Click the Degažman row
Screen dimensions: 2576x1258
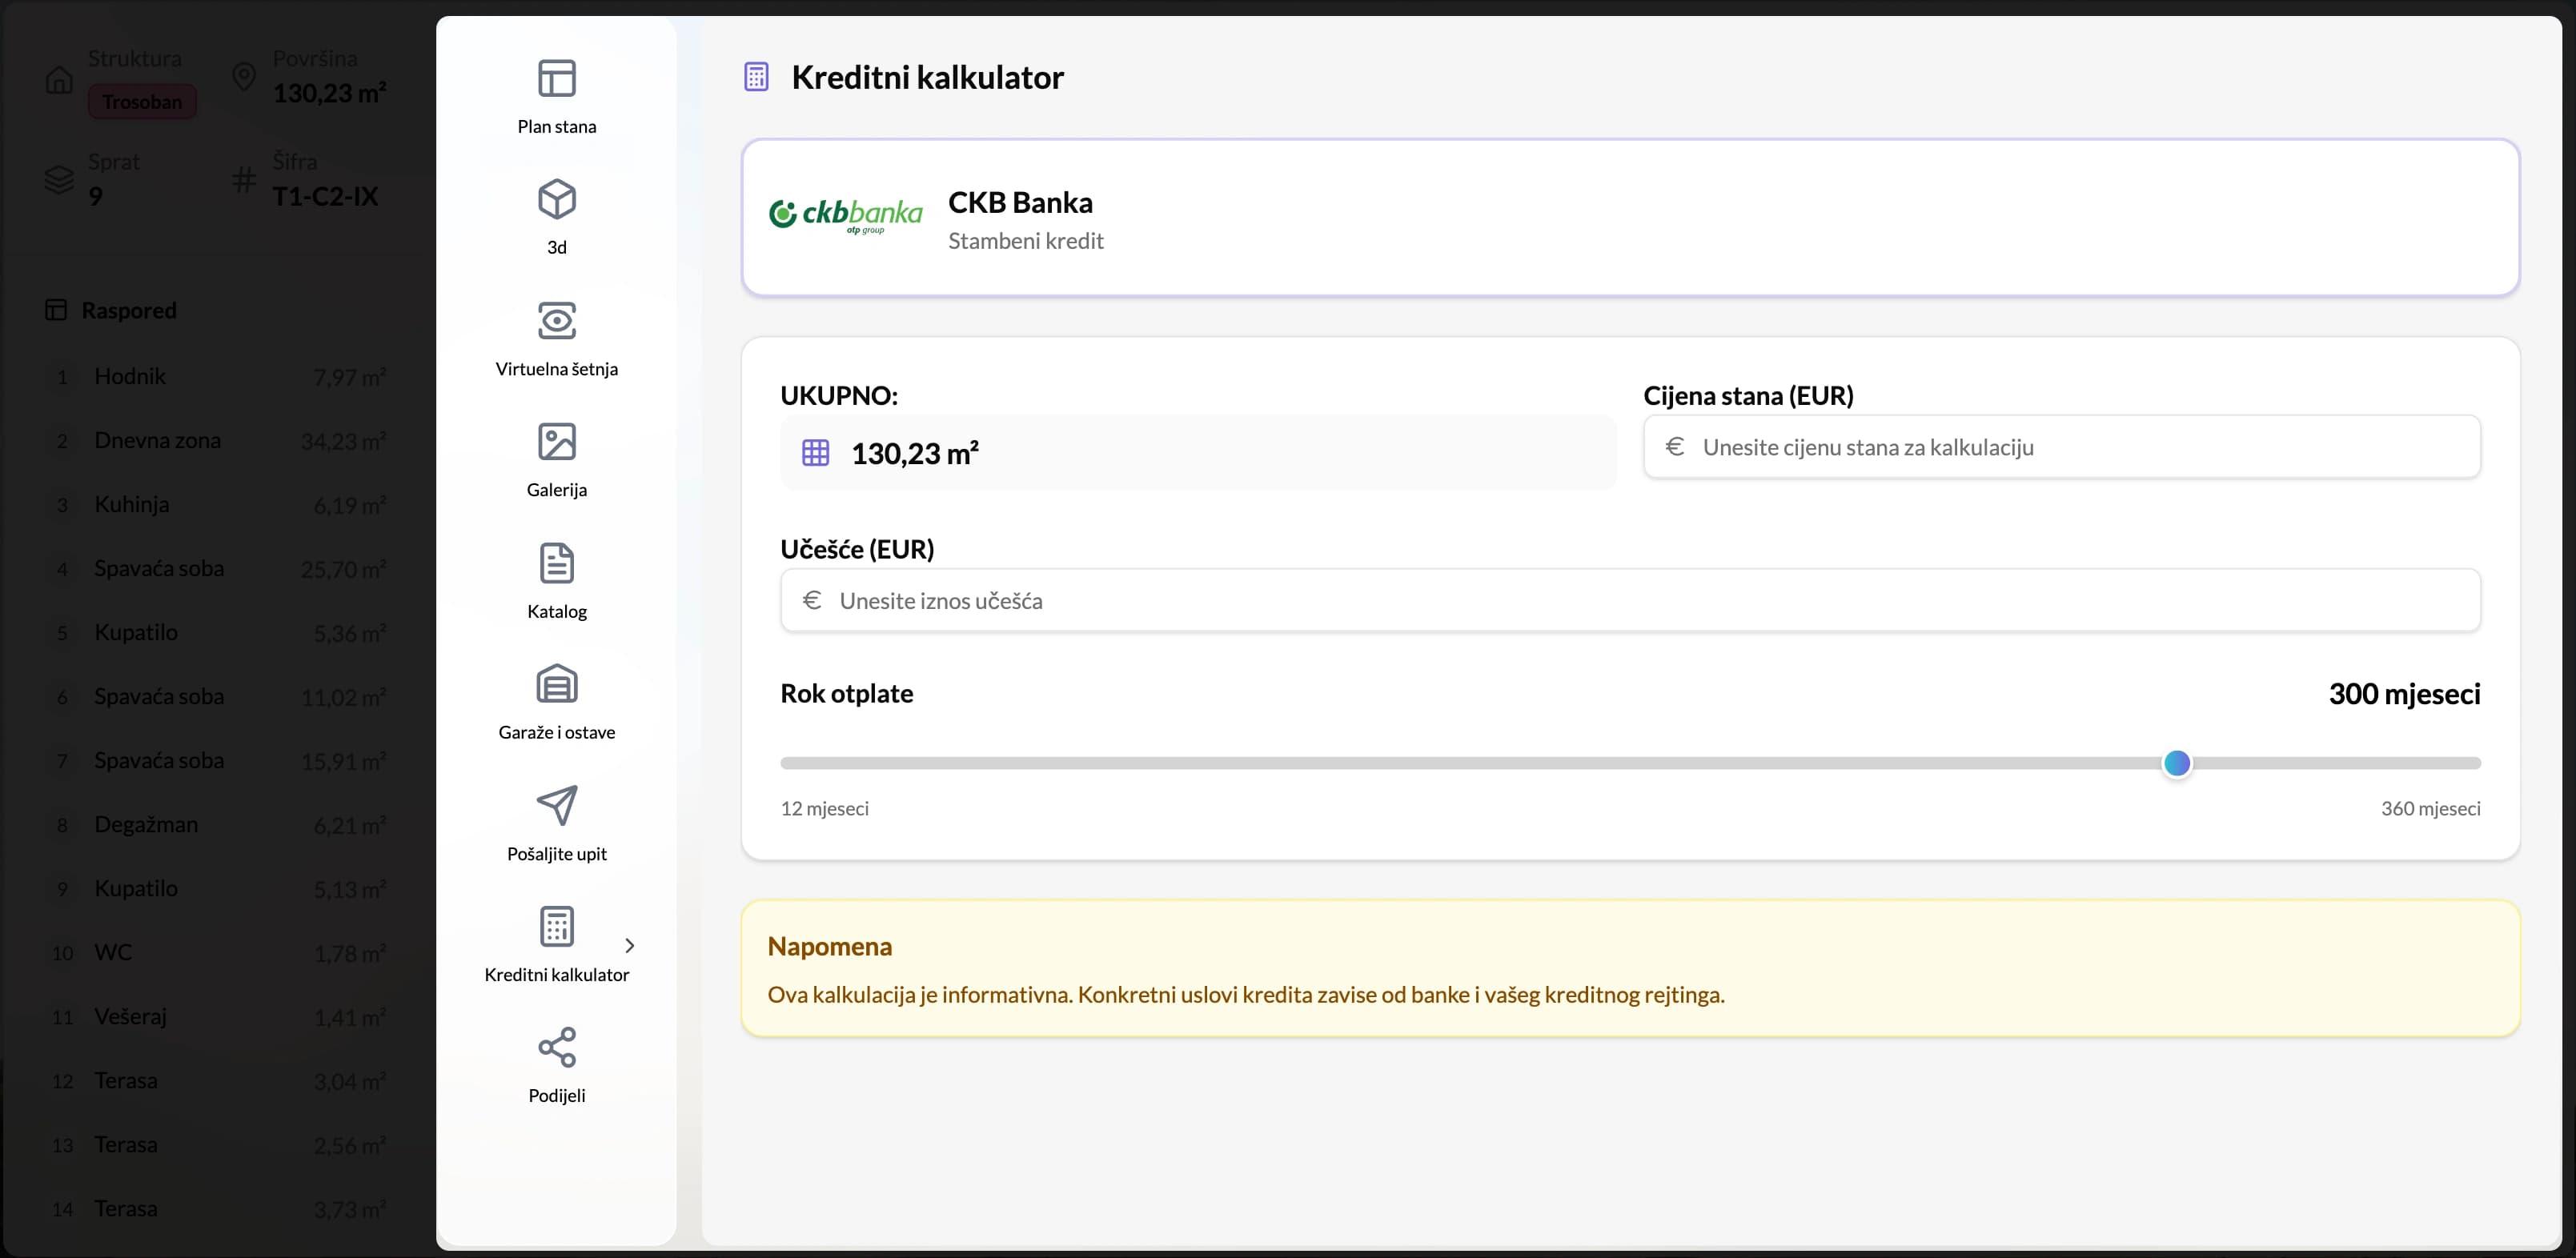click(217, 825)
